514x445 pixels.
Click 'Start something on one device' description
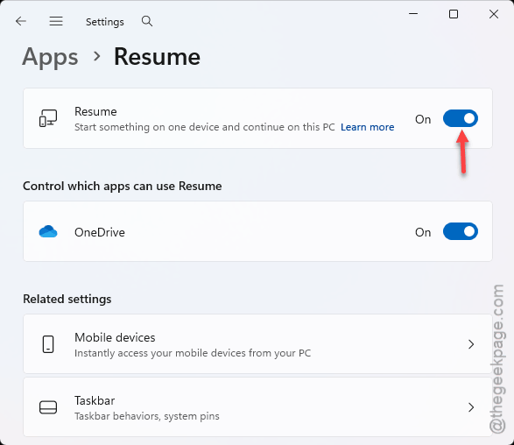205,127
